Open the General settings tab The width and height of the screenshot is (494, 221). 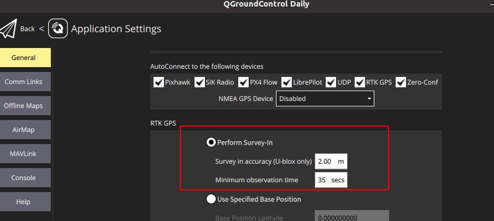25,58
